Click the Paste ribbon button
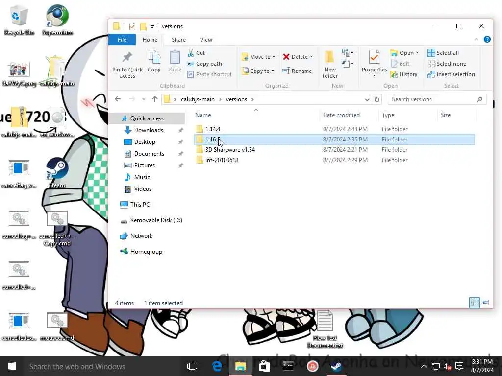502x376 pixels. [x=175, y=61]
